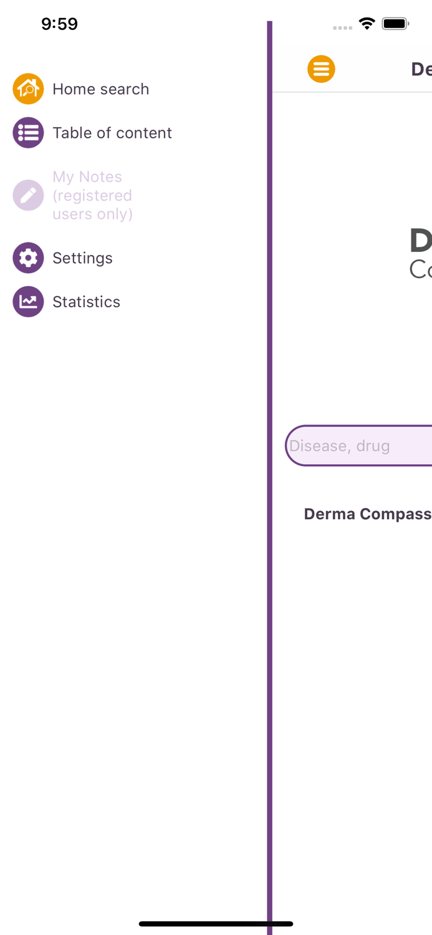Viewport: 432px width, 935px height.
Task: Tap the Wi-Fi signal icon in status bar
Action: (x=367, y=24)
